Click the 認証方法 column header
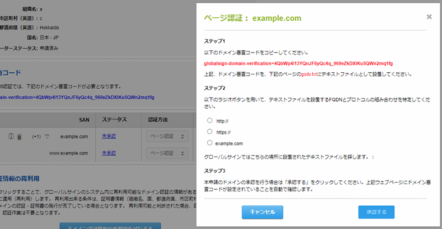The width and height of the screenshot is (442, 229). [x=160, y=119]
